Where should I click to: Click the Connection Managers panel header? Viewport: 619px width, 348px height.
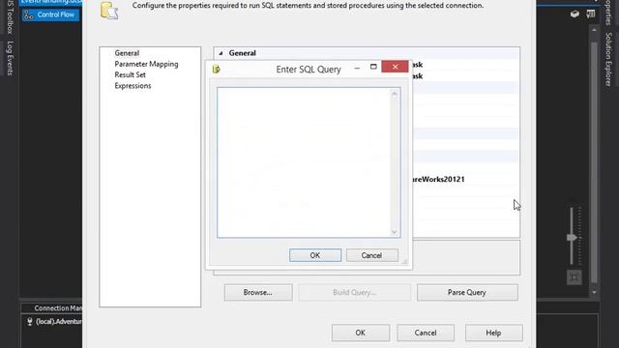point(57,308)
